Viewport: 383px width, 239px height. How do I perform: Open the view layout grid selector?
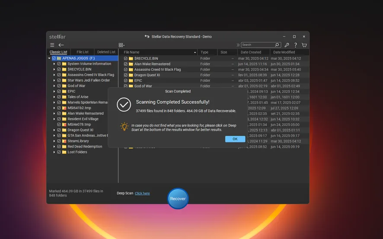(121, 45)
